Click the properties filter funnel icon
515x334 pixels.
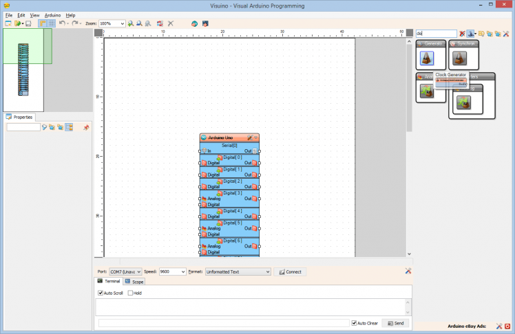coord(44,127)
